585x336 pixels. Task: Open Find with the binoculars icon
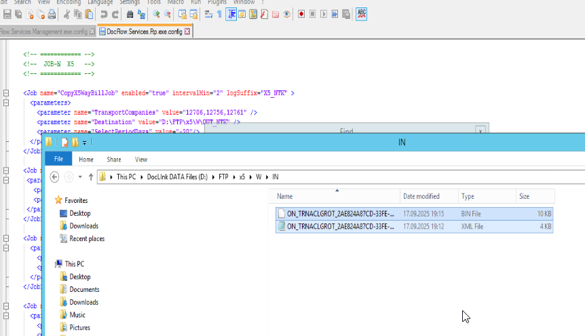(130, 14)
